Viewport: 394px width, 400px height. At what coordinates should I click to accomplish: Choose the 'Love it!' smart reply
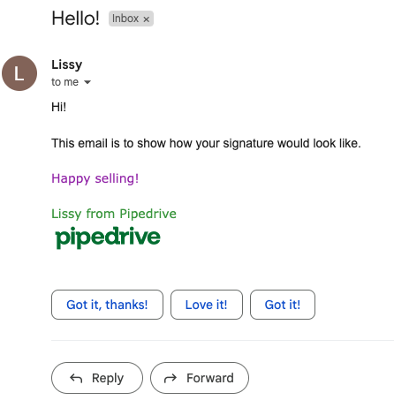point(207,305)
